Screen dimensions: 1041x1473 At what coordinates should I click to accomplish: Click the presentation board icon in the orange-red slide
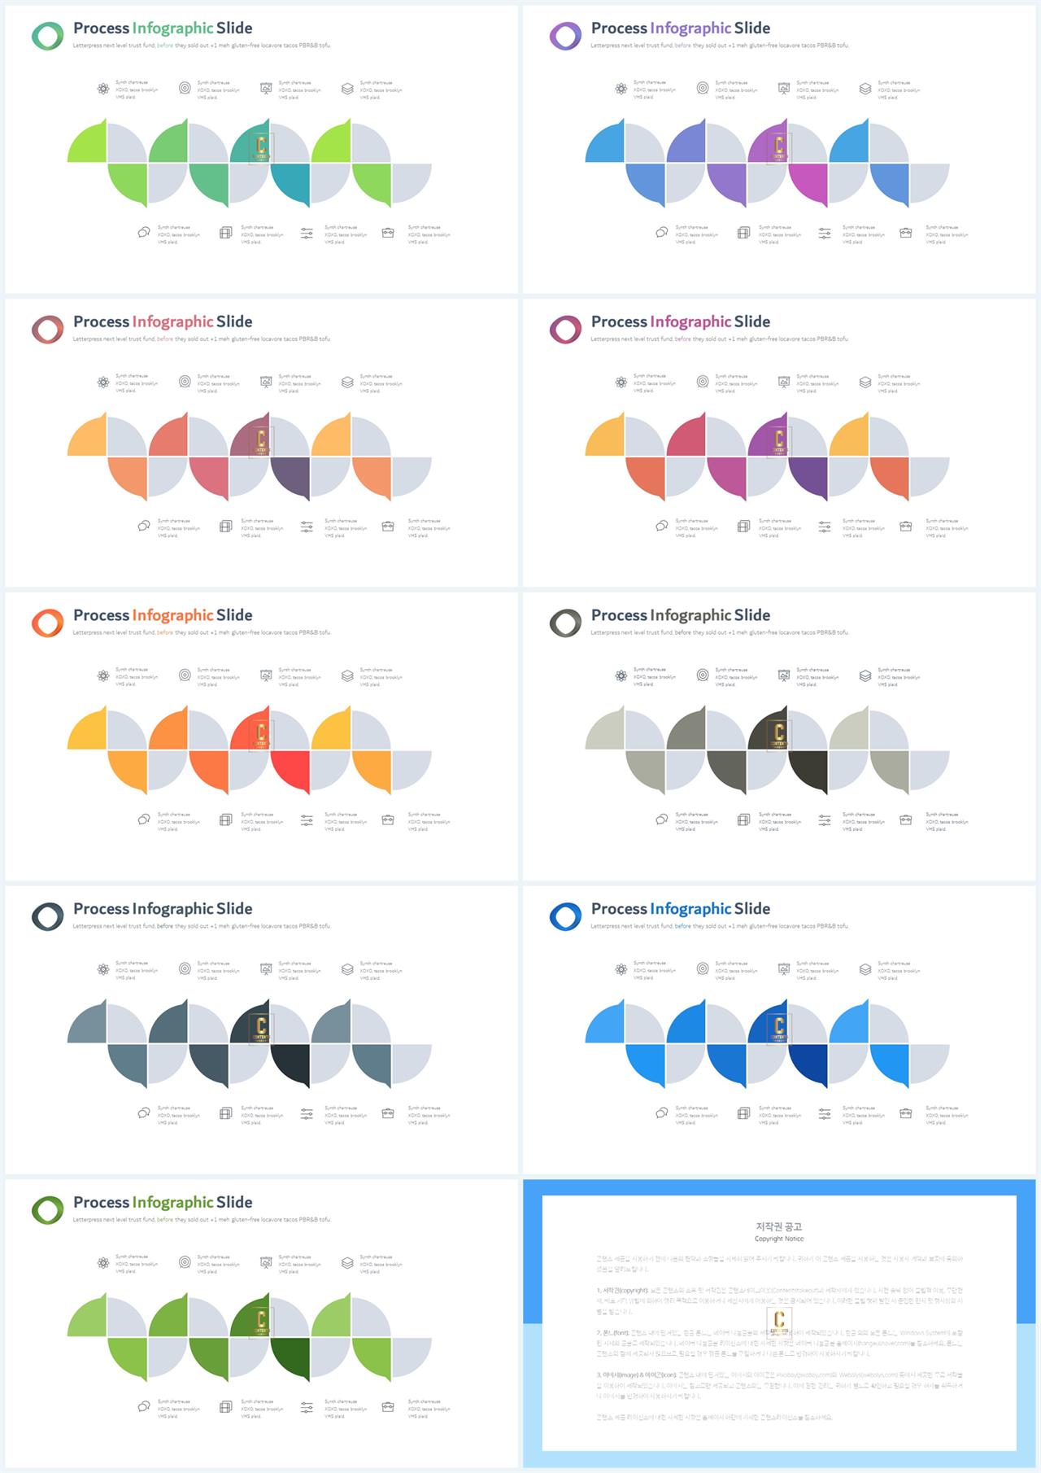click(x=266, y=675)
